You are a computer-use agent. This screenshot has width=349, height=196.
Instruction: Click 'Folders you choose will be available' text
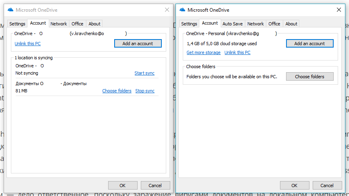[232, 77]
